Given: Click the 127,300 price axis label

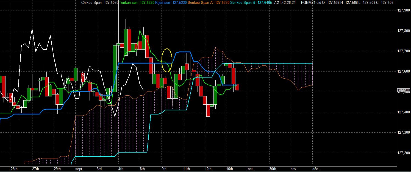Looking at the screenshot, I should pyautogui.click(x=404, y=133).
